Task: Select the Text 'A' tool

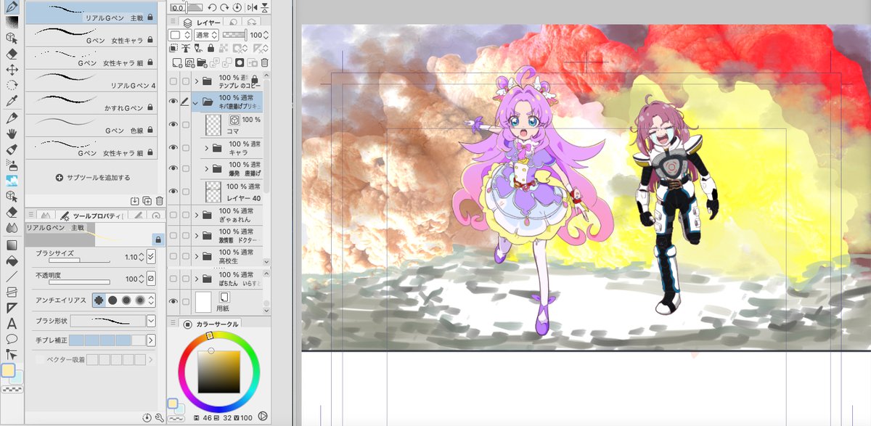Action: click(12, 323)
